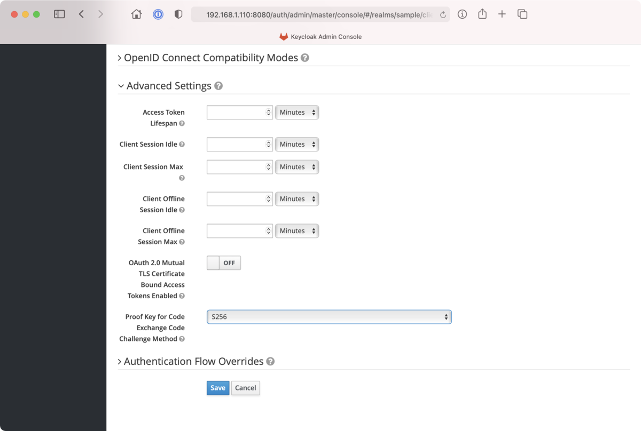Collapse the Advanced Settings section
641x431 pixels.
165,86
